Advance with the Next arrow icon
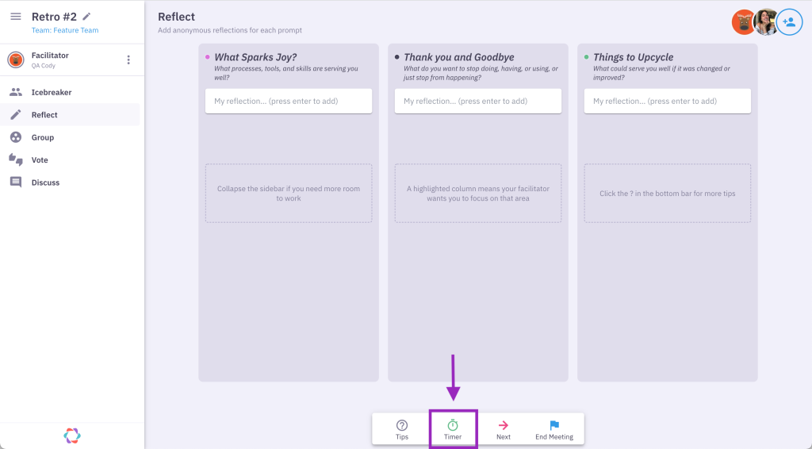 [504, 425]
